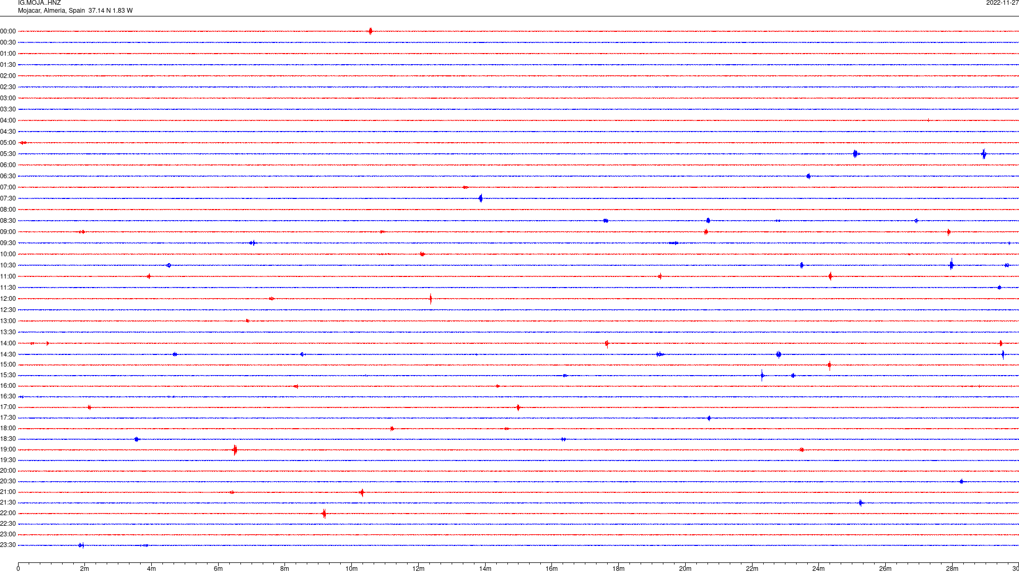Click the 26m tick label on time axis
This screenshot has width=1019, height=573.
click(885, 569)
